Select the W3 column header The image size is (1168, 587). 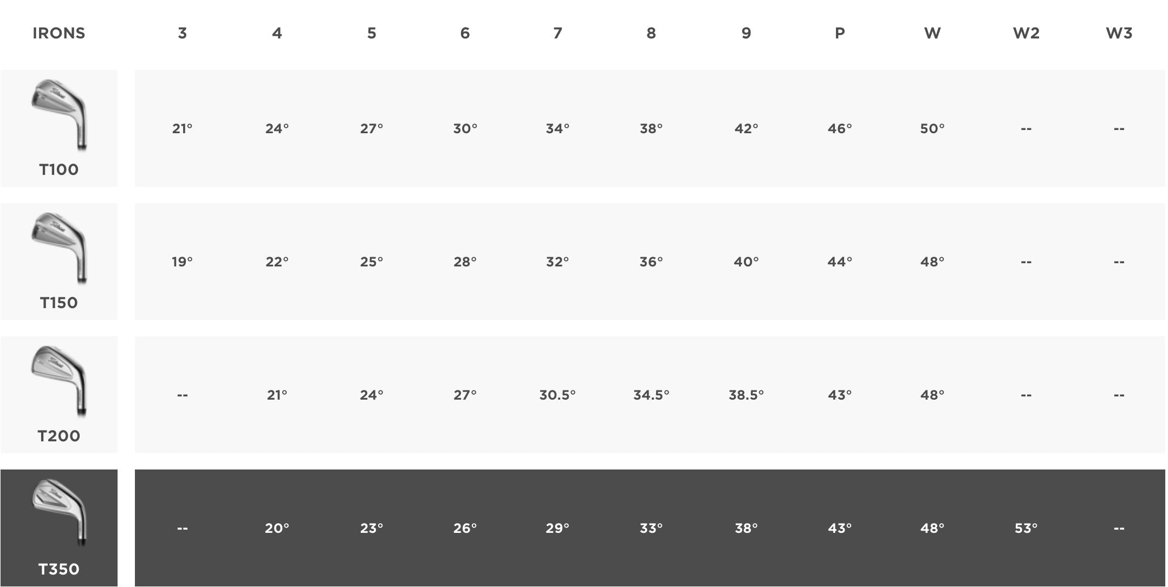point(1119,34)
